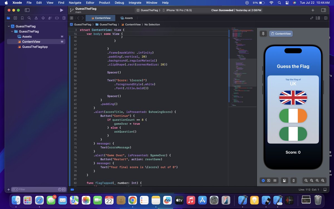Viewport: 334px width, 209px height.
Task: Zoom canvas to 100 percent
Action: tap(311, 181)
